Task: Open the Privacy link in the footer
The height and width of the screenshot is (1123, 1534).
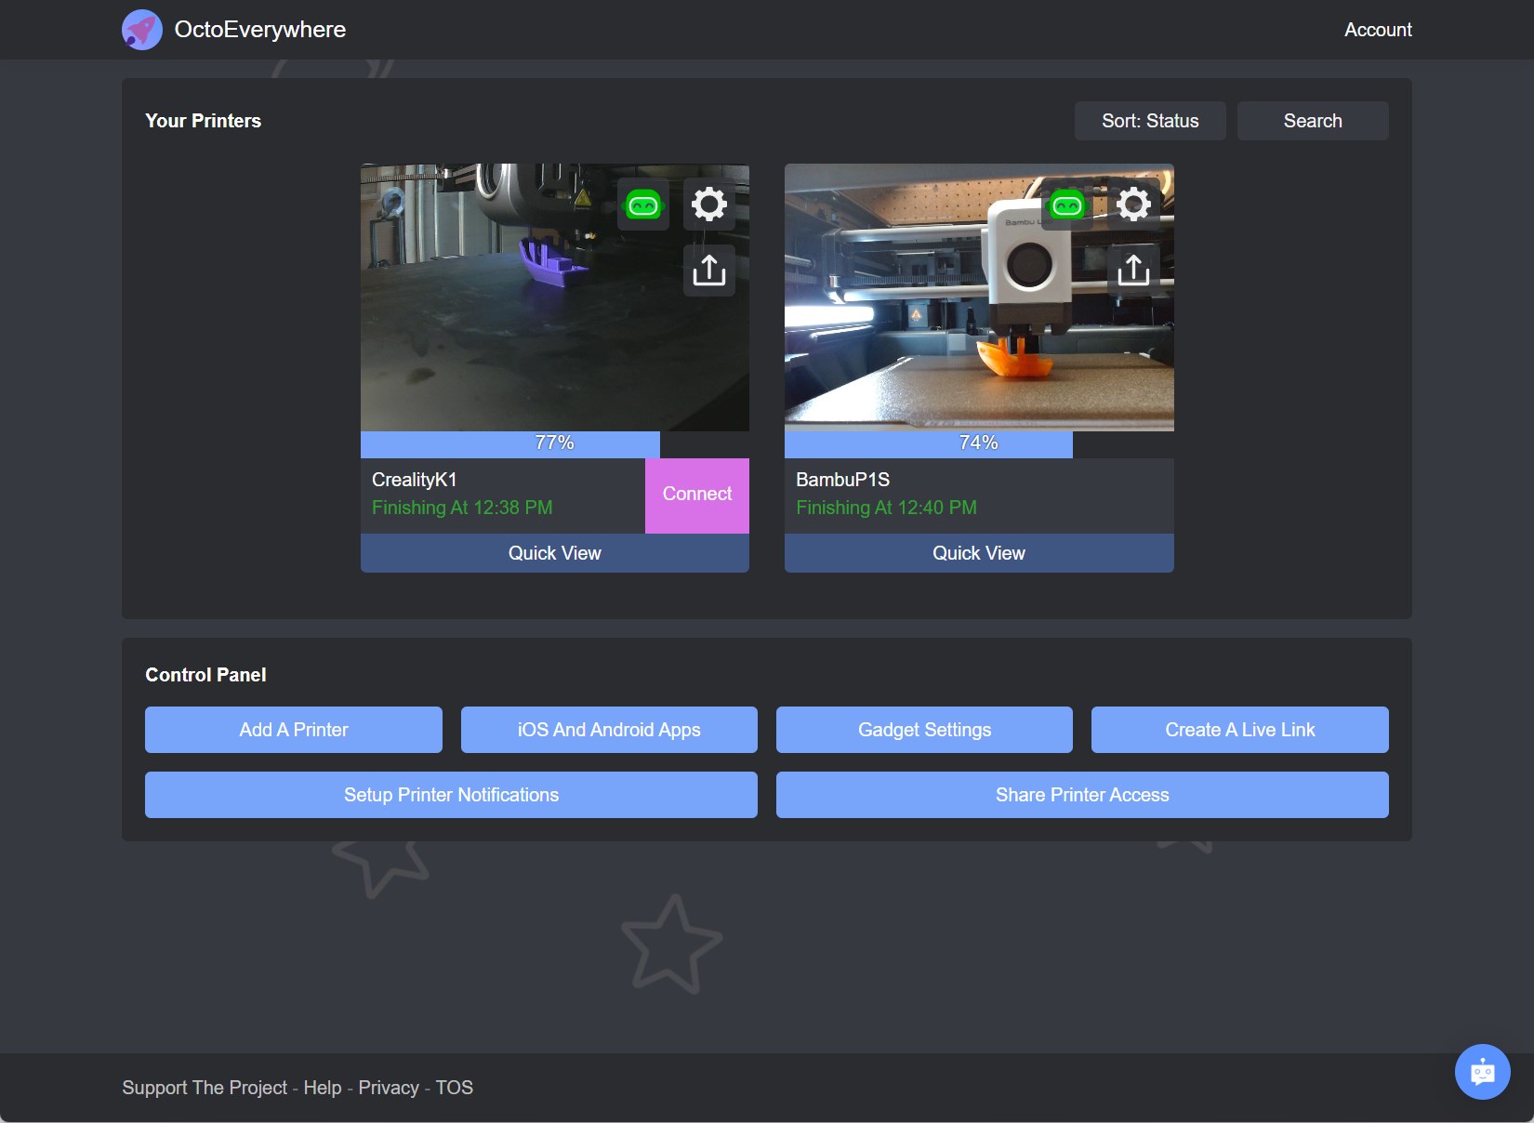Action: (388, 1087)
